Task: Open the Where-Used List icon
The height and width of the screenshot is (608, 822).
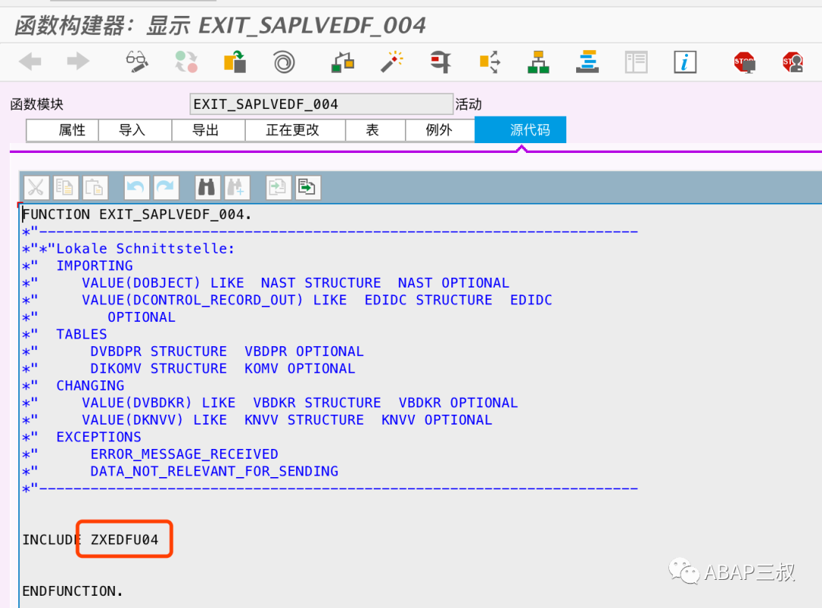Action: coord(489,62)
